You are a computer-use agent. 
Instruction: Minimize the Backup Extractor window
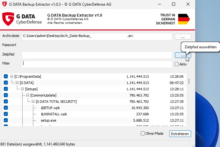pos(160,4)
